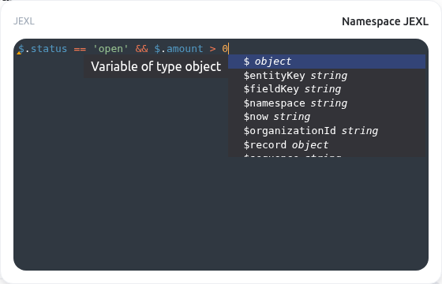Click the 'open' string literal
The image size is (442, 284).
pyautogui.click(x=110, y=49)
